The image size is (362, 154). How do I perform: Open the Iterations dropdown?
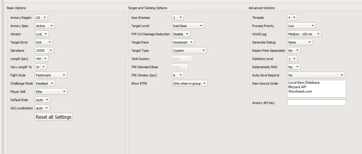pos(44,51)
